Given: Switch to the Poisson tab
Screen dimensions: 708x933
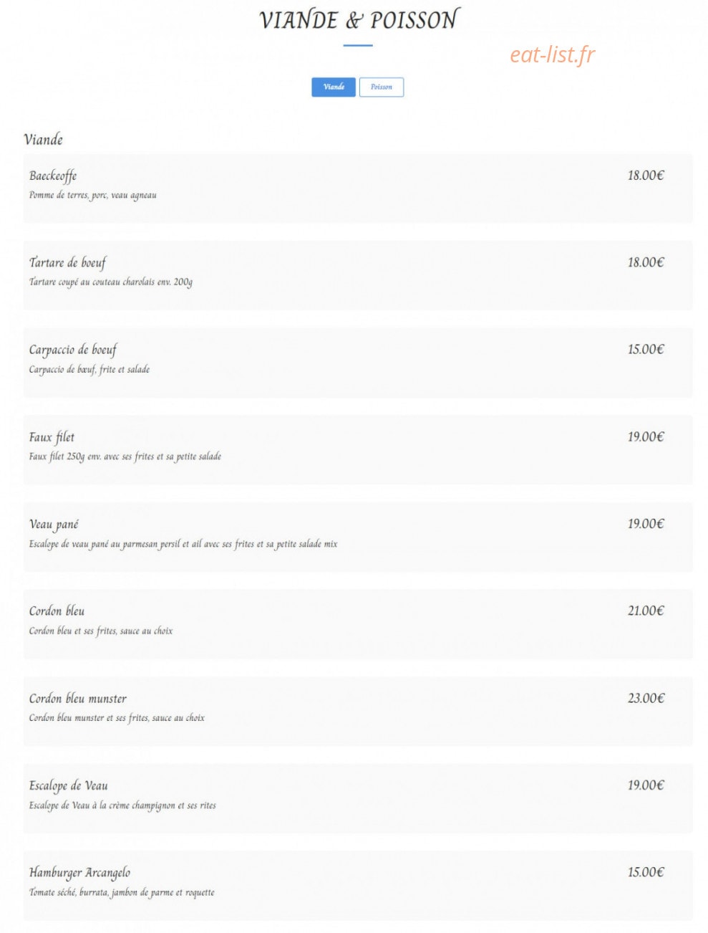Looking at the screenshot, I should click(x=381, y=87).
